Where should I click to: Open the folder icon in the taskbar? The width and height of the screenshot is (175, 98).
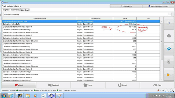[27, 96]
